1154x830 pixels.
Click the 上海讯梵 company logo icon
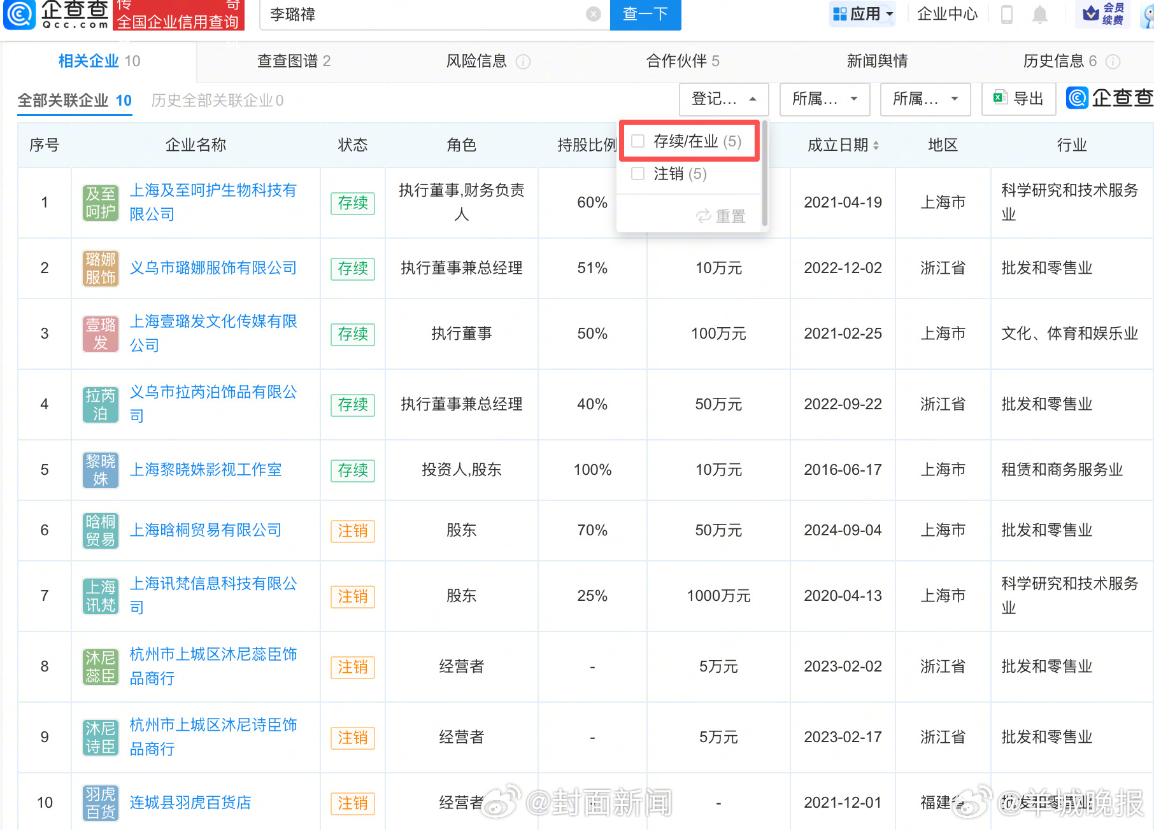pos(101,596)
